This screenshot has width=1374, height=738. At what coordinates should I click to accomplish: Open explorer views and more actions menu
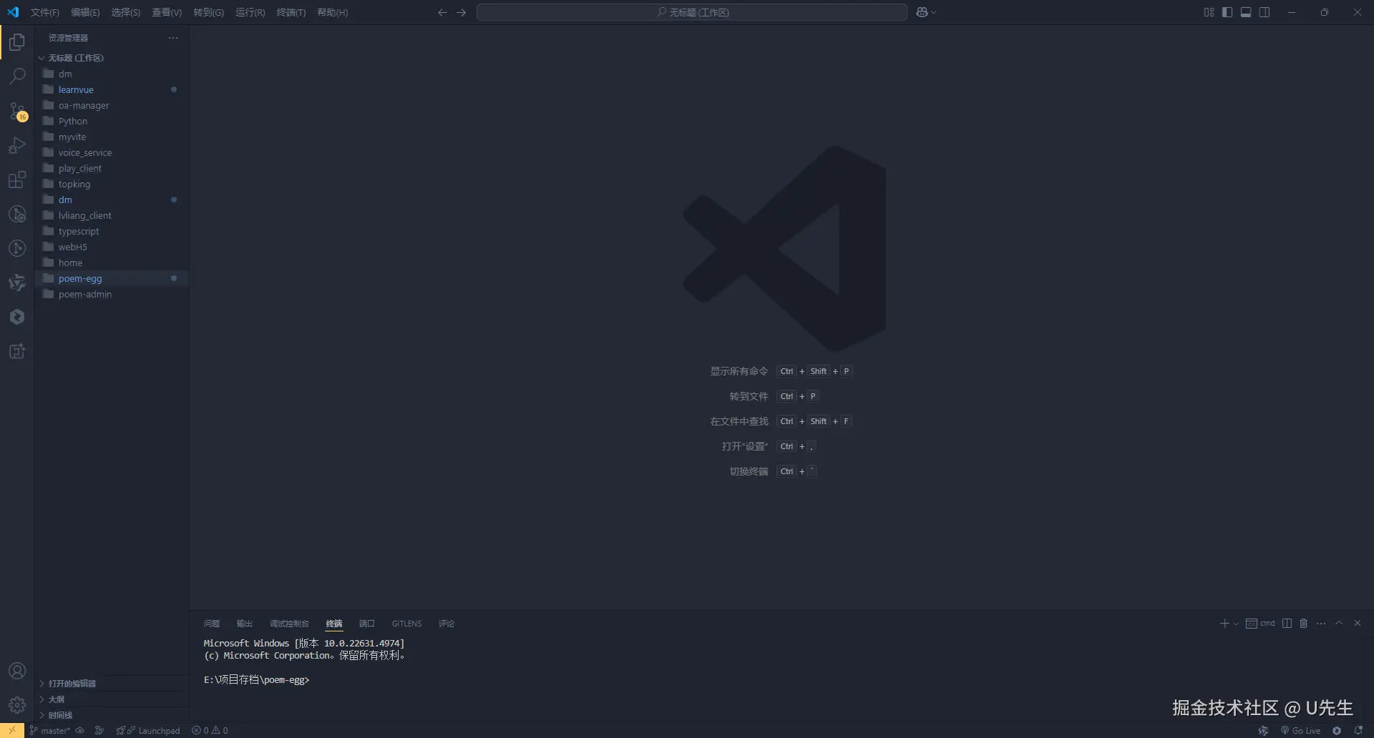click(x=173, y=38)
